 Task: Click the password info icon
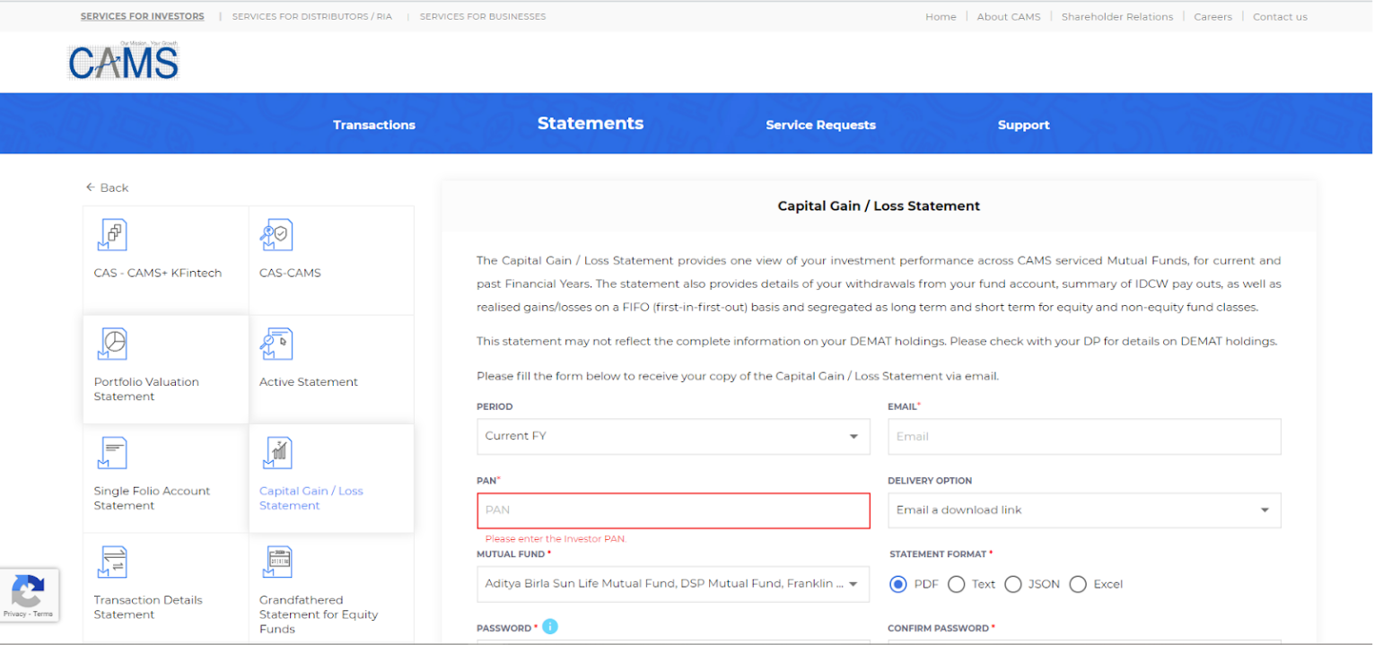click(x=550, y=627)
